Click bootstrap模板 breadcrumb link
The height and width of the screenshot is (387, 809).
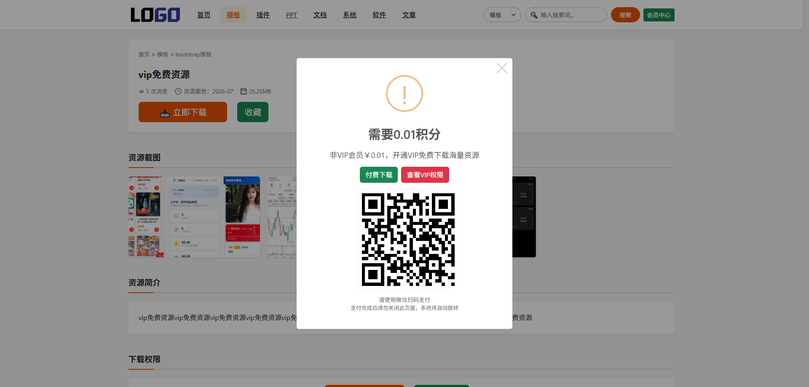point(193,54)
